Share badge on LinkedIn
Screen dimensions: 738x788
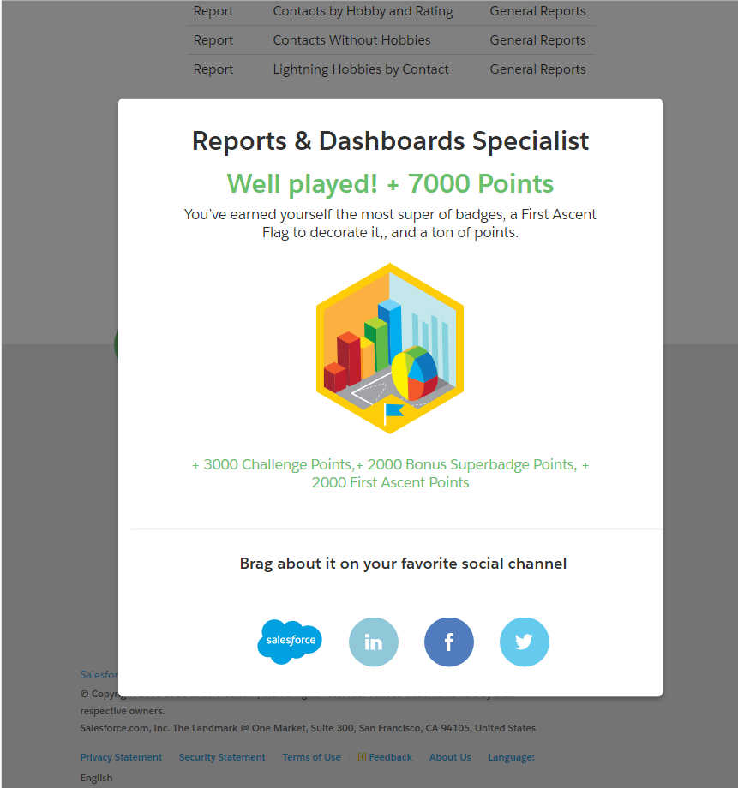click(373, 642)
